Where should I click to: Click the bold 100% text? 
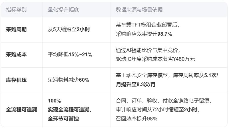point(54,101)
